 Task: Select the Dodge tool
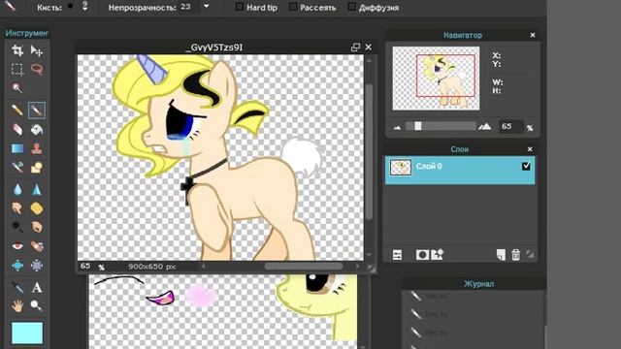[x=17, y=227]
